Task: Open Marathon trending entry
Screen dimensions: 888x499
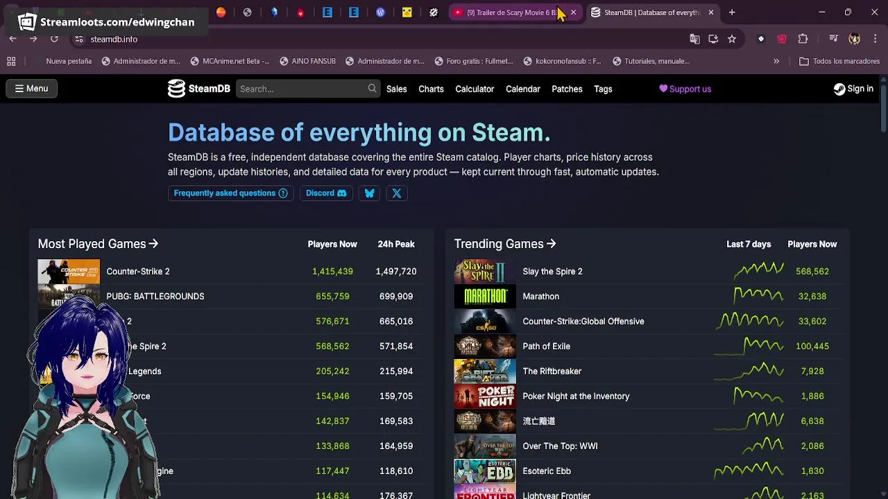Action: point(540,297)
